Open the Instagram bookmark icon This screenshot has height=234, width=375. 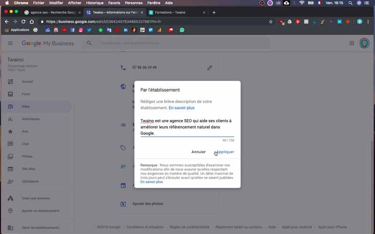[81, 30]
